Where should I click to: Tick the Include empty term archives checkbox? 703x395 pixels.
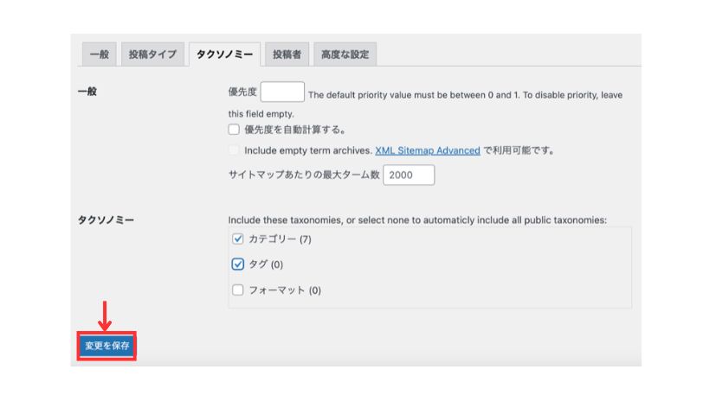tap(234, 150)
